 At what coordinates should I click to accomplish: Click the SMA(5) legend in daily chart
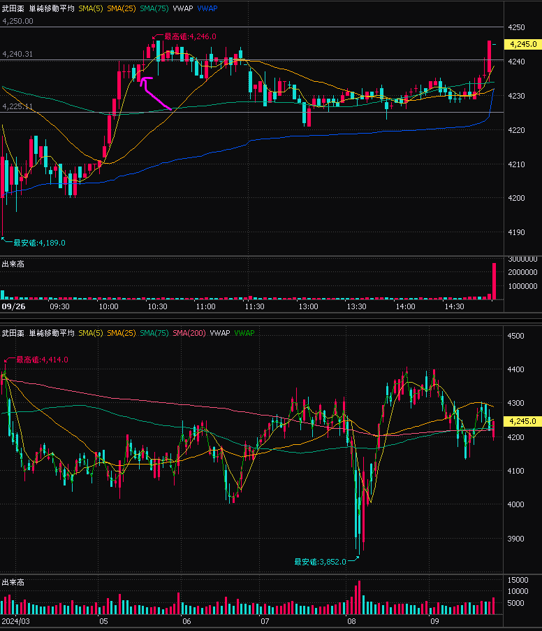click(x=90, y=333)
